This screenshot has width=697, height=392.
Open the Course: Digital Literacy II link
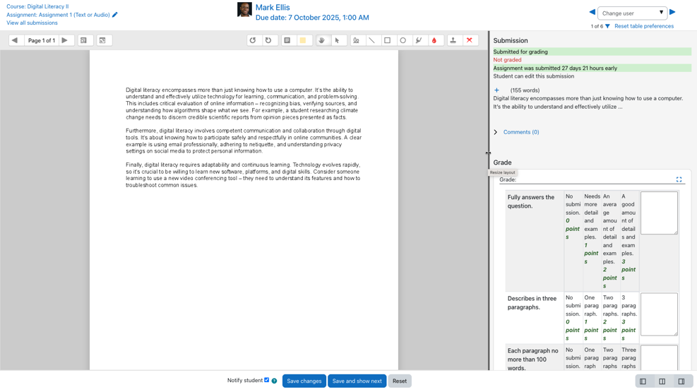pos(37,6)
